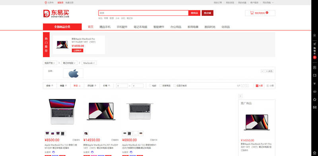This screenshot has width=318, height=156.
Task: Select the Apple brand logo filter
Action: coord(73,73)
